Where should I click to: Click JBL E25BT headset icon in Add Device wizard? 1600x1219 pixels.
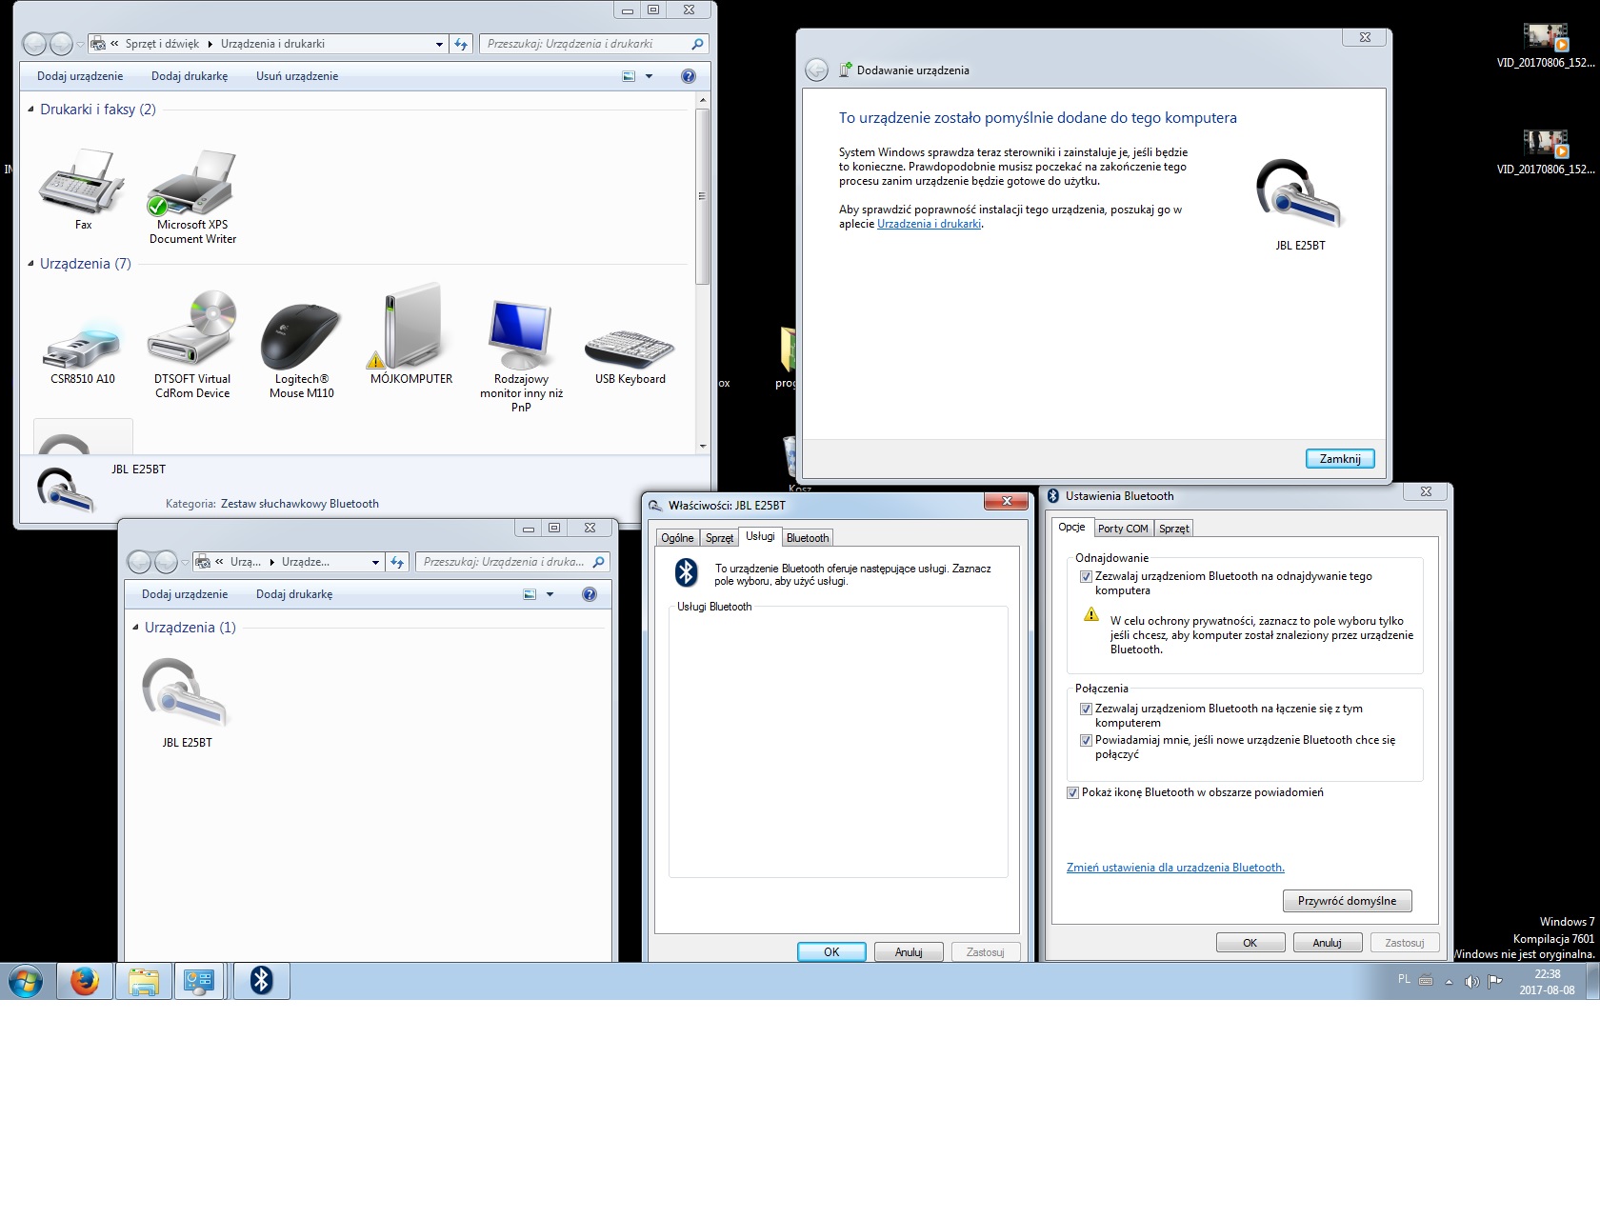(1300, 194)
